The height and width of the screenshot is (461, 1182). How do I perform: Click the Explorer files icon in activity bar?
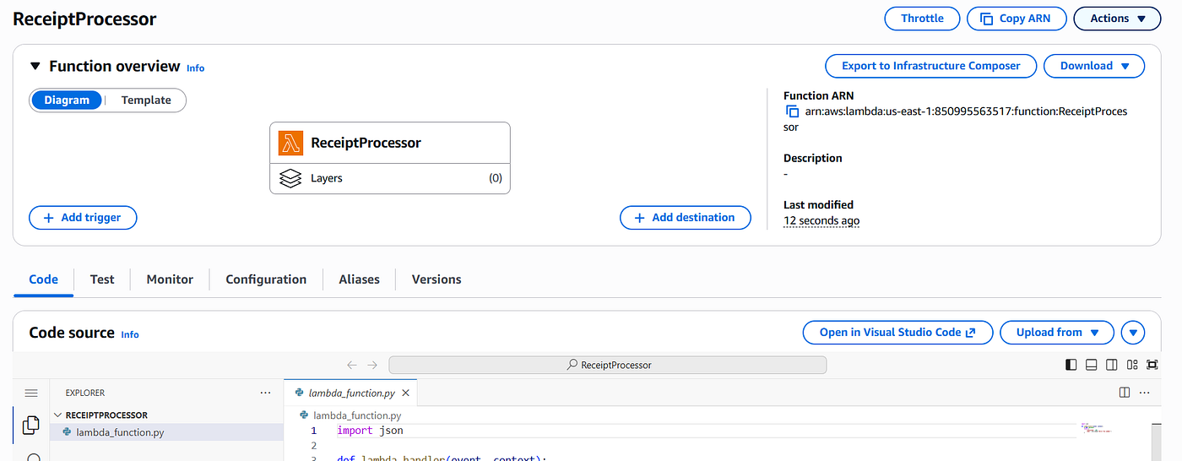click(30, 425)
